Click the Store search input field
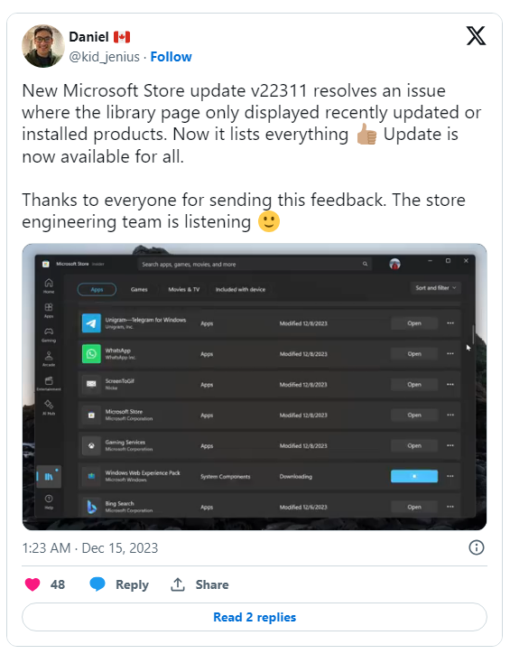 [255, 264]
